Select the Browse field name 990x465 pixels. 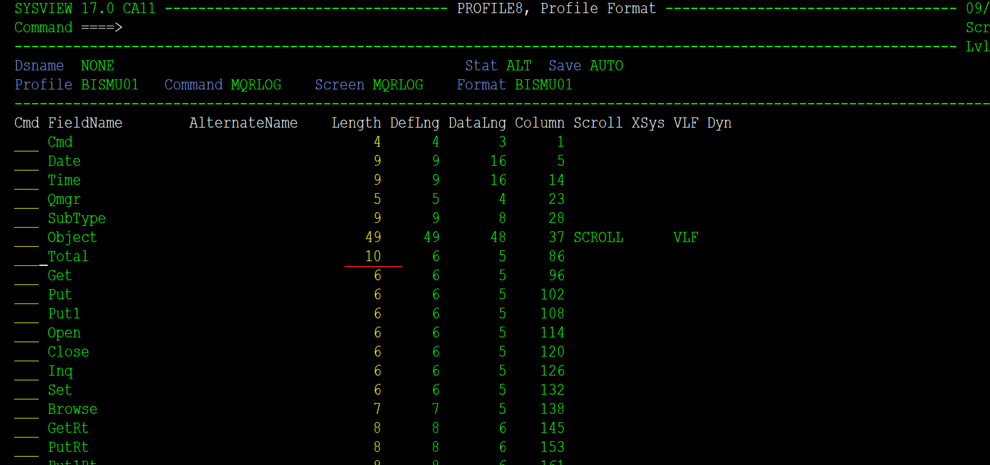click(73, 408)
